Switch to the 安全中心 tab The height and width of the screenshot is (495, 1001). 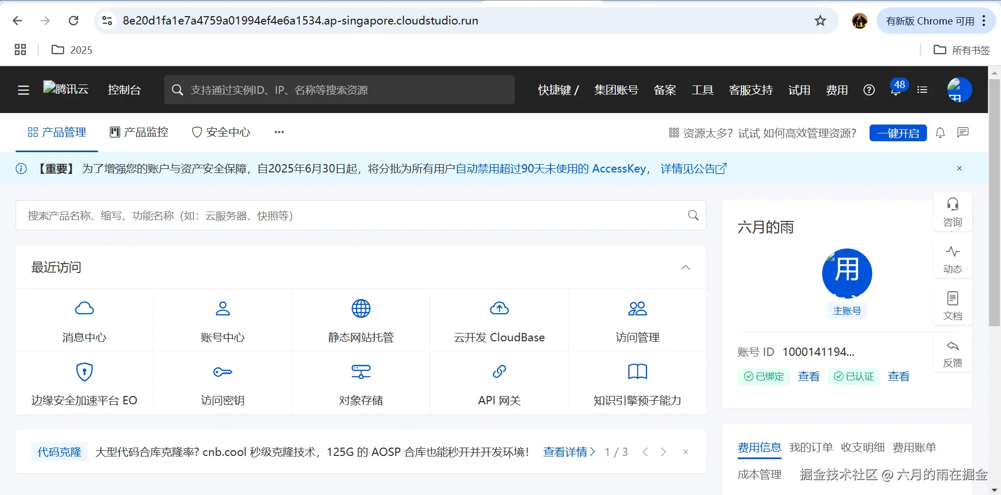click(221, 132)
